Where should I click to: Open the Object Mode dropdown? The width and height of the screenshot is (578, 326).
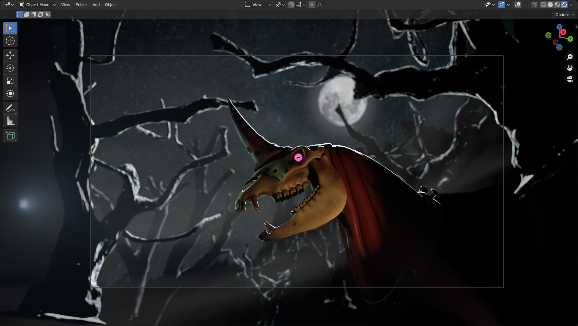coord(37,5)
